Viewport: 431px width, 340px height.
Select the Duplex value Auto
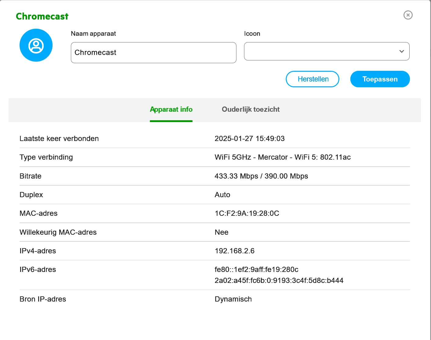tap(222, 195)
